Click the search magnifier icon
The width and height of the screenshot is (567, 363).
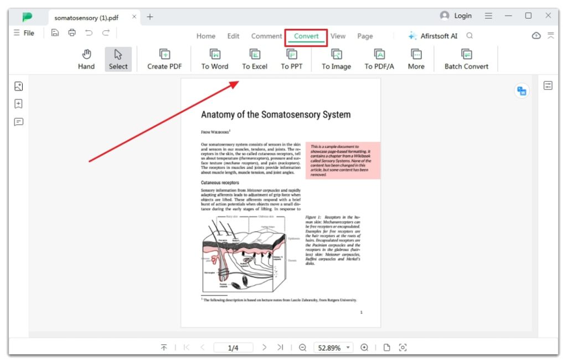(470, 35)
